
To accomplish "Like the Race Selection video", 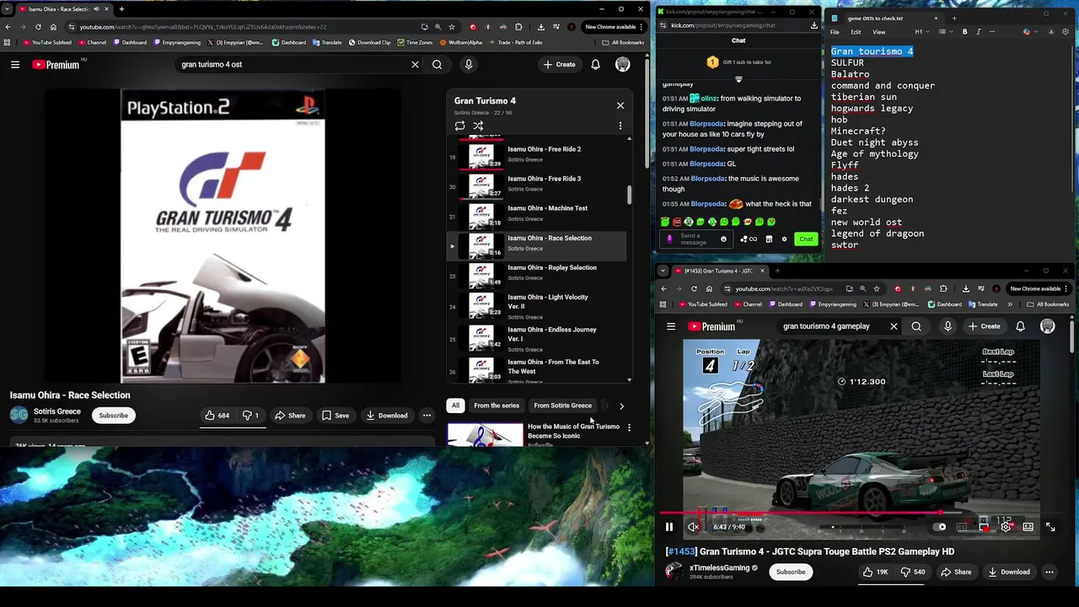I will click(x=217, y=415).
